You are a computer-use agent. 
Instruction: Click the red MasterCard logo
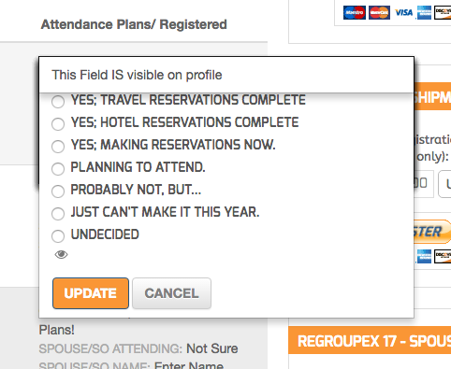[x=379, y=12]
